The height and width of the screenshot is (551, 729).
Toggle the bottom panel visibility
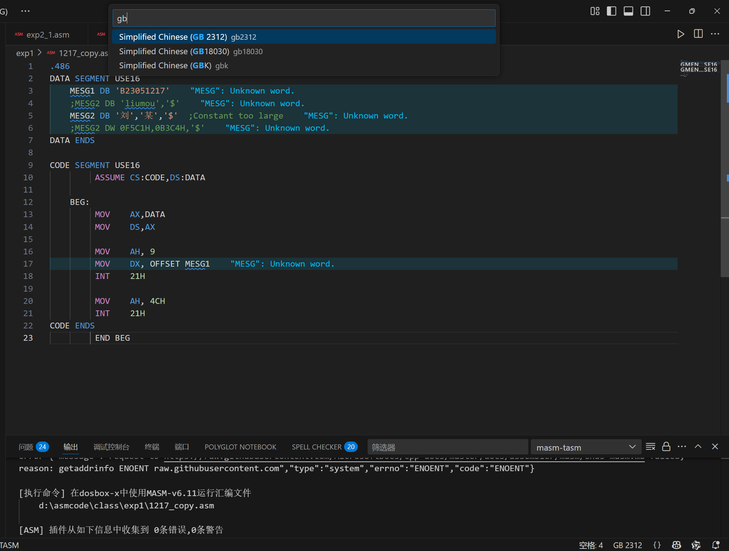(628, 11)
